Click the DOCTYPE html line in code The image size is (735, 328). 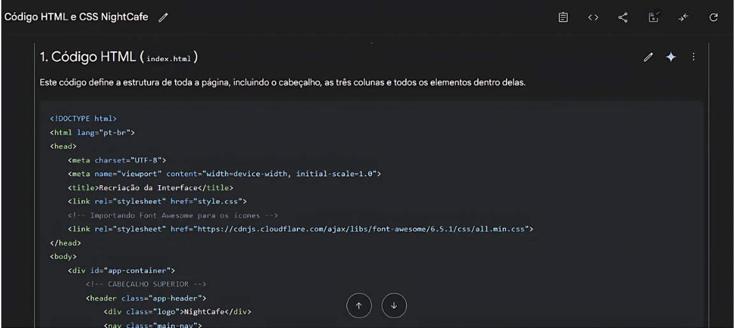point(83,119)
